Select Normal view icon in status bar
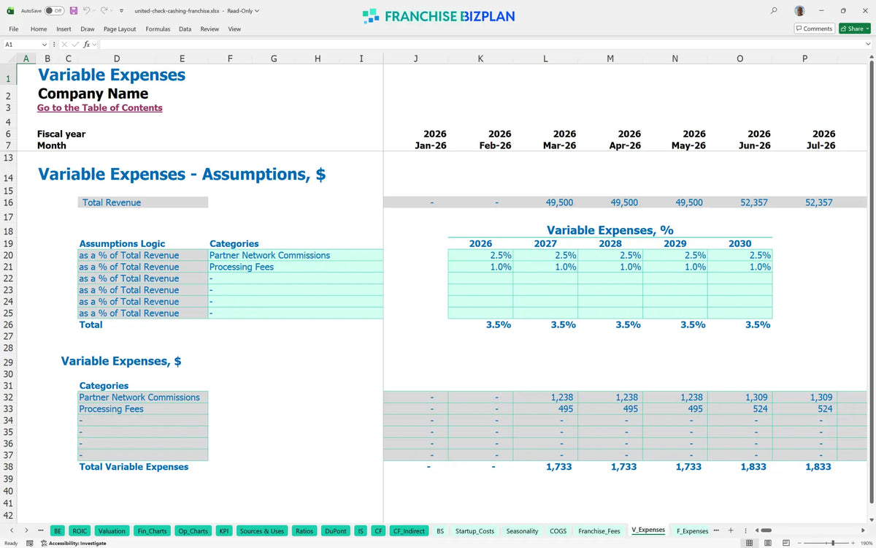Viewport: 876px width, 548px height. [749, 543]
